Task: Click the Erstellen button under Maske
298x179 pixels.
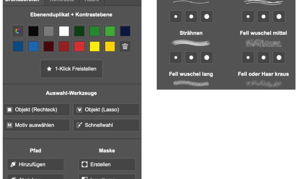Action: 107,165
